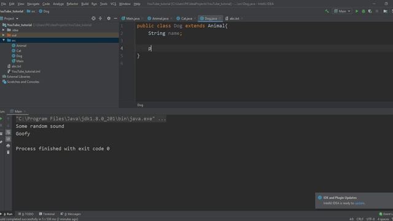Viewport: 393px width, 221px height.
Task: Select the Dog.java editor tab
Action: coord(210,18)
